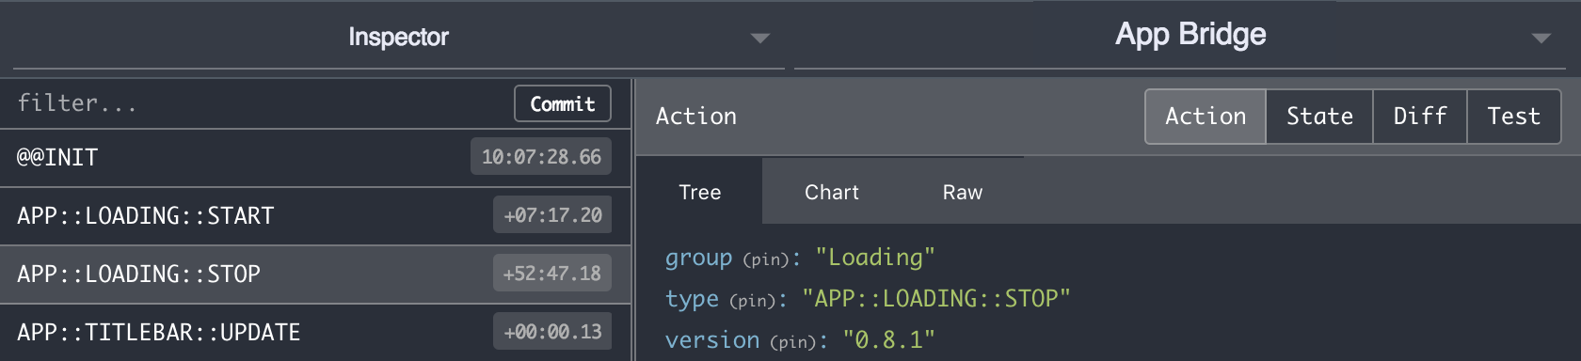The image size is (1581, 361).
Task: Click the +52:47.18 time badge
Action: click(552, 274)
